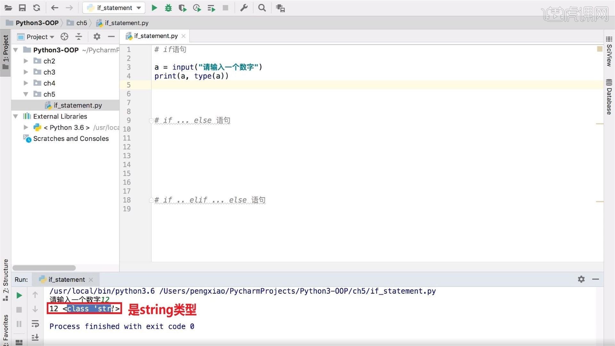Screen dimensions: 615x346
Task: Toggle soft-wrap in the Run console
Action: coord(35,324)
